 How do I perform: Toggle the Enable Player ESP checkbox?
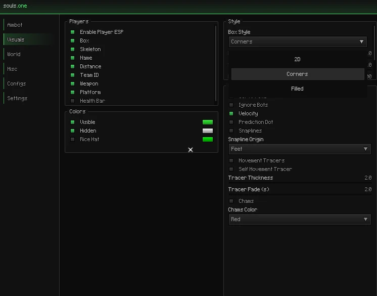click(72, 32)
